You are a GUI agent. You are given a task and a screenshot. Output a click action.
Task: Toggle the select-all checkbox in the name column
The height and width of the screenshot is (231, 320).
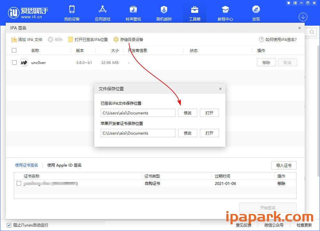(14, 50)
